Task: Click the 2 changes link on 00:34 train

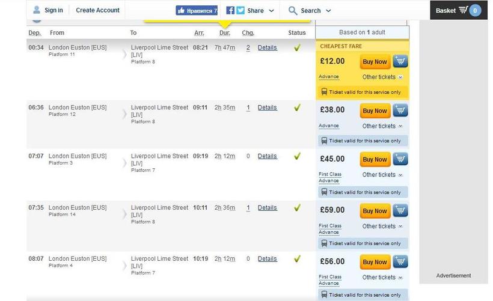Action: [248, 48]
